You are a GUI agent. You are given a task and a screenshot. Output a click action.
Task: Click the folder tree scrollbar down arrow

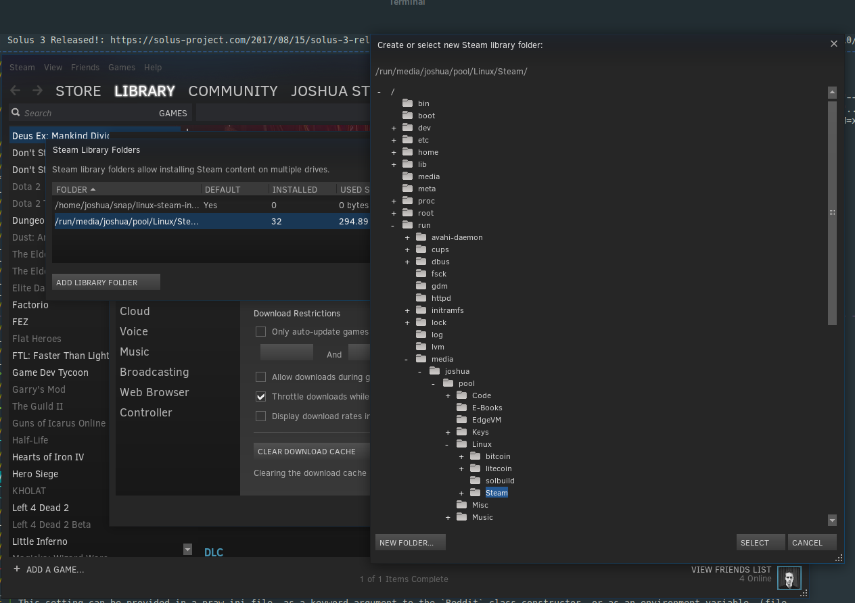(x=832, y=521)
